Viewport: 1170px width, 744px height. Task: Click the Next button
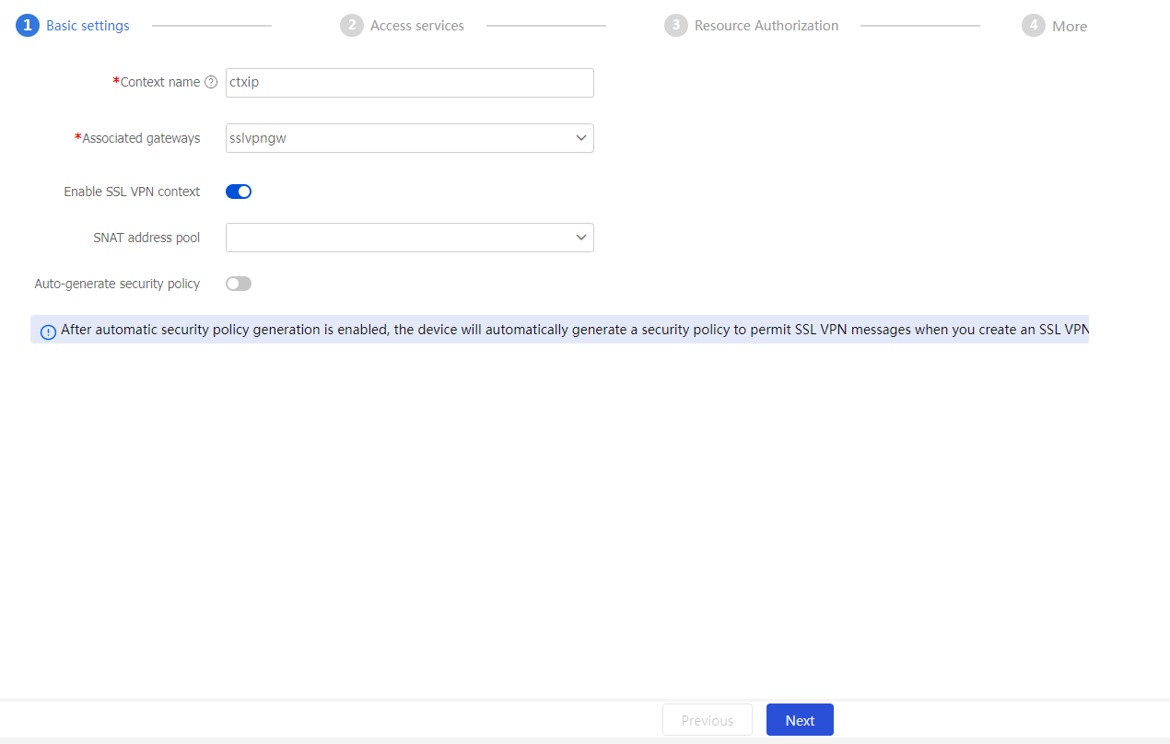pyautogui.click(x=800, y=720)
